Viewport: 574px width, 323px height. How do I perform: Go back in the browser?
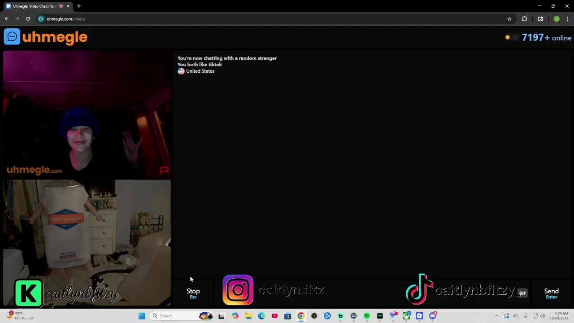(6, 19)
